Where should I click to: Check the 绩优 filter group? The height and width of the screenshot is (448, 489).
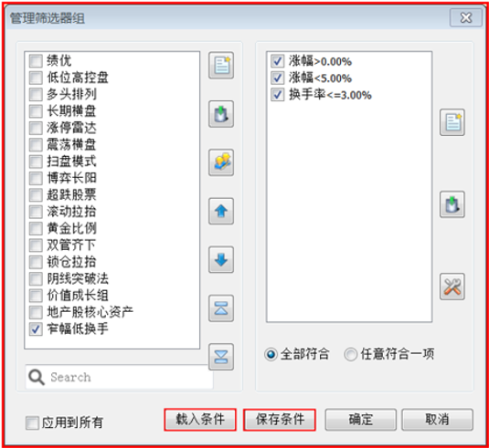pos(36,61)
